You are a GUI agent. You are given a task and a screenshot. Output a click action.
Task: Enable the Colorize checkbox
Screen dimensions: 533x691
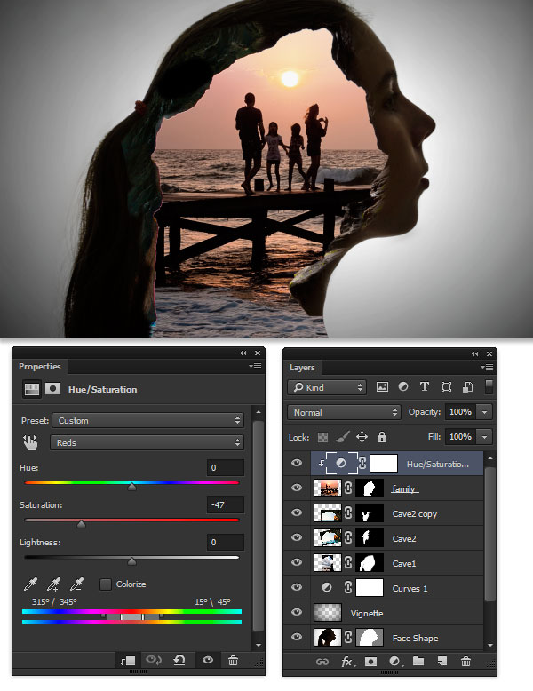point(106,584)
